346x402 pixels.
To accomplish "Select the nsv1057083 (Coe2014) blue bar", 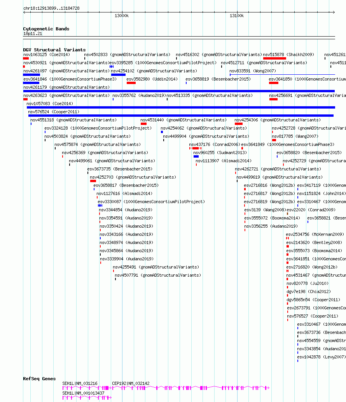I will (x=181, y=107).
